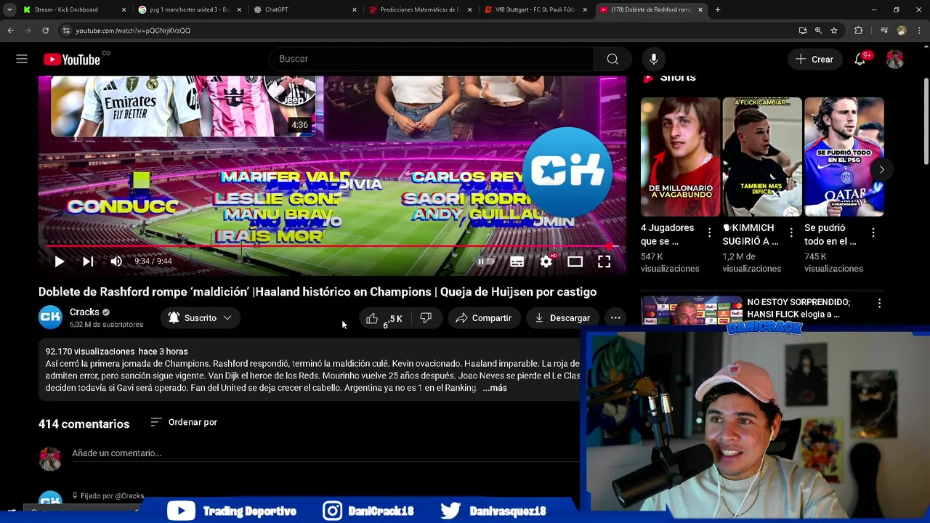The image size is (930, 523).
Task: Click the Buscar search box
Action: [x=432, y=59]
